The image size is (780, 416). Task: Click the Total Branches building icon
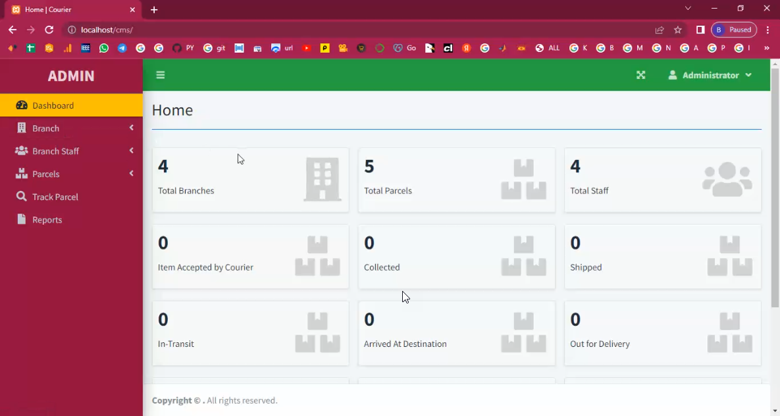tap(322, 179)
